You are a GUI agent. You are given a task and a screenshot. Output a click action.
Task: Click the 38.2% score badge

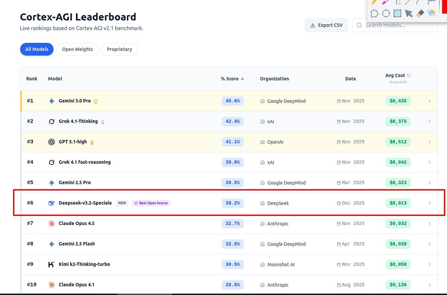point(233,203)
